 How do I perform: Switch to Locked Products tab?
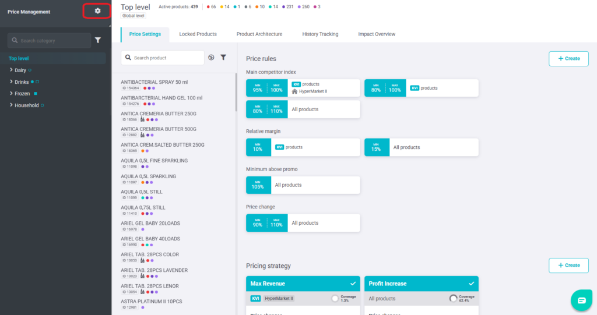coord(198,34)
